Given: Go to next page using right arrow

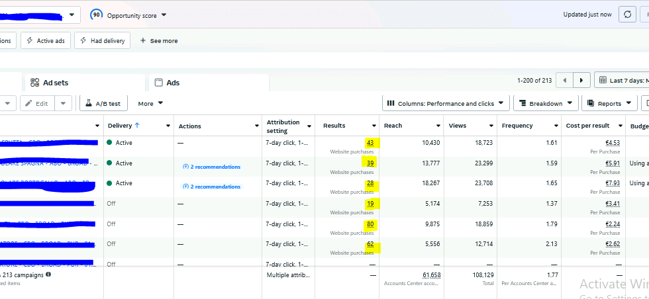Looking at the screenshot, I should [x=581, y=80].
